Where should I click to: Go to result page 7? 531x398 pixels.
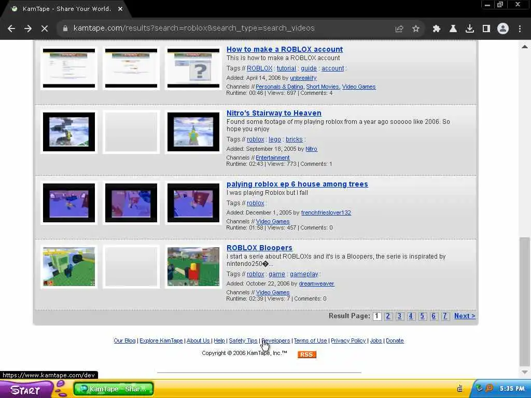(445, 316)
